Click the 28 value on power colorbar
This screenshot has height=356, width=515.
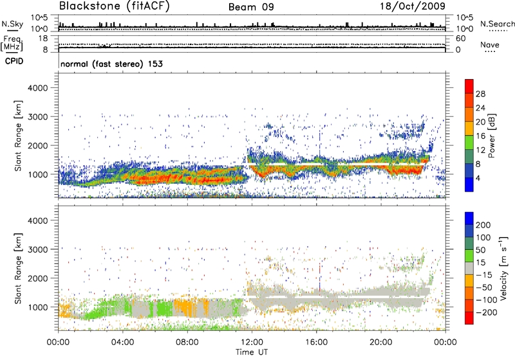(x=480, y=94)
